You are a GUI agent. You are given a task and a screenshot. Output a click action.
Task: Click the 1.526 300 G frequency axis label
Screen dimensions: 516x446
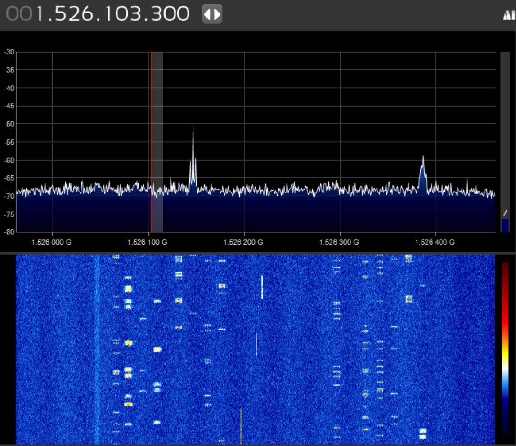tap(339, 242)
